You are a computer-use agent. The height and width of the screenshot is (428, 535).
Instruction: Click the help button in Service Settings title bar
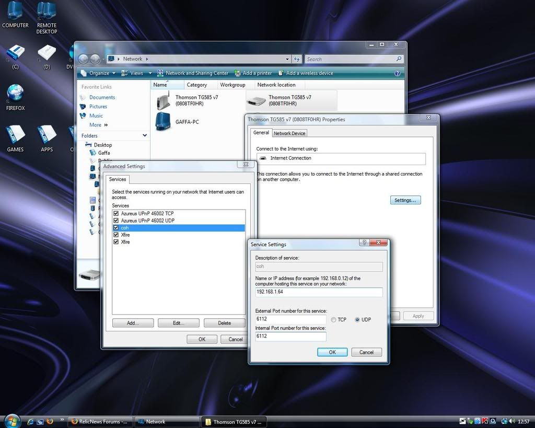click(364, 242)
